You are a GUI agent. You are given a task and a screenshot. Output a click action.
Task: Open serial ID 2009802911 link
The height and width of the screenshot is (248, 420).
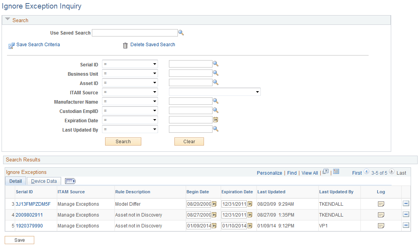pos(29,214)
